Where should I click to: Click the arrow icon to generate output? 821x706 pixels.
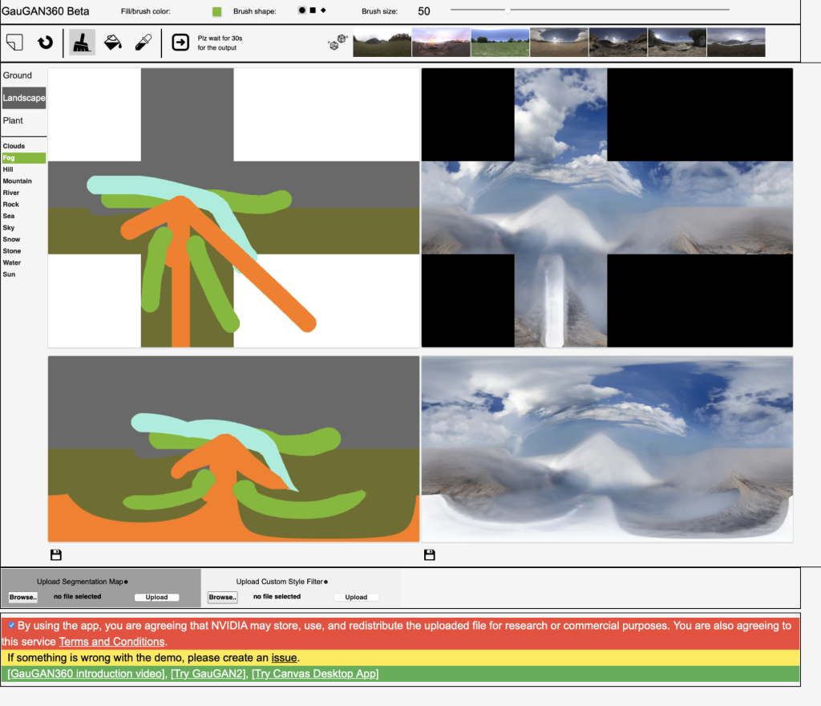(180, 43)
